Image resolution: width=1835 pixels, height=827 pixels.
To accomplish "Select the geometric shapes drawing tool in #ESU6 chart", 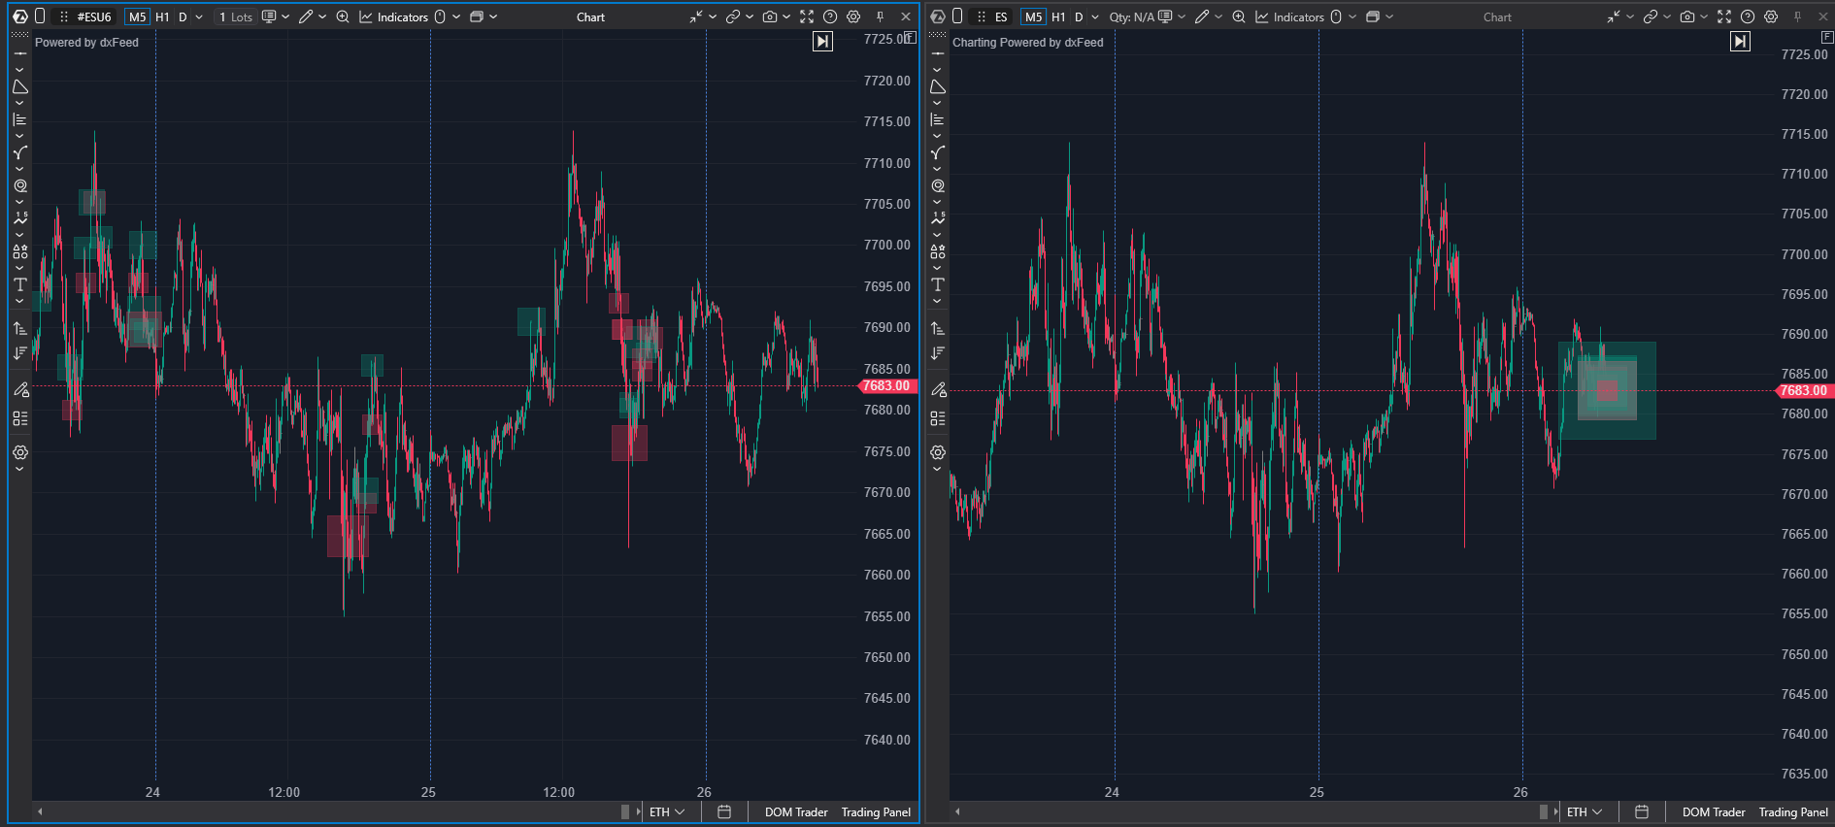I will (19, 87).
